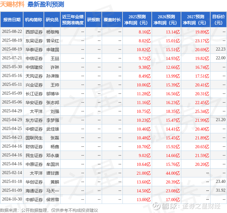Viewport: 227px width, 213px height.
Task: Select the 东方证券 institution cell
Action: (x=34, y=120)
